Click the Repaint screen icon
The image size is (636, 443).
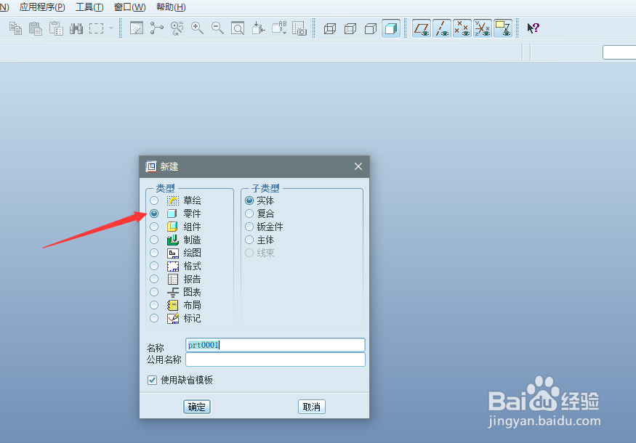[x=137, y=28]
